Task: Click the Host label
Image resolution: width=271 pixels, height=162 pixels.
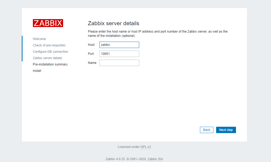Action: coord(91,45)
